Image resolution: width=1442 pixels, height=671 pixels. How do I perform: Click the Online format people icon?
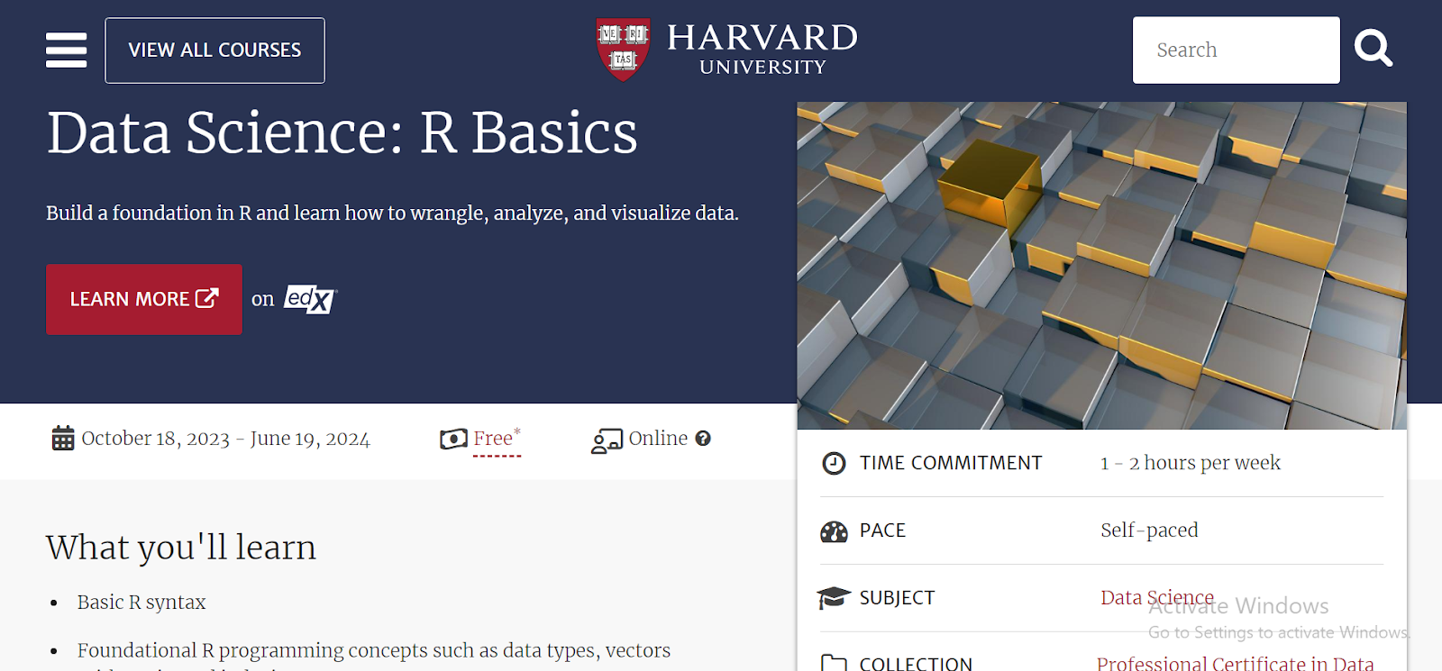pos(606,440)
